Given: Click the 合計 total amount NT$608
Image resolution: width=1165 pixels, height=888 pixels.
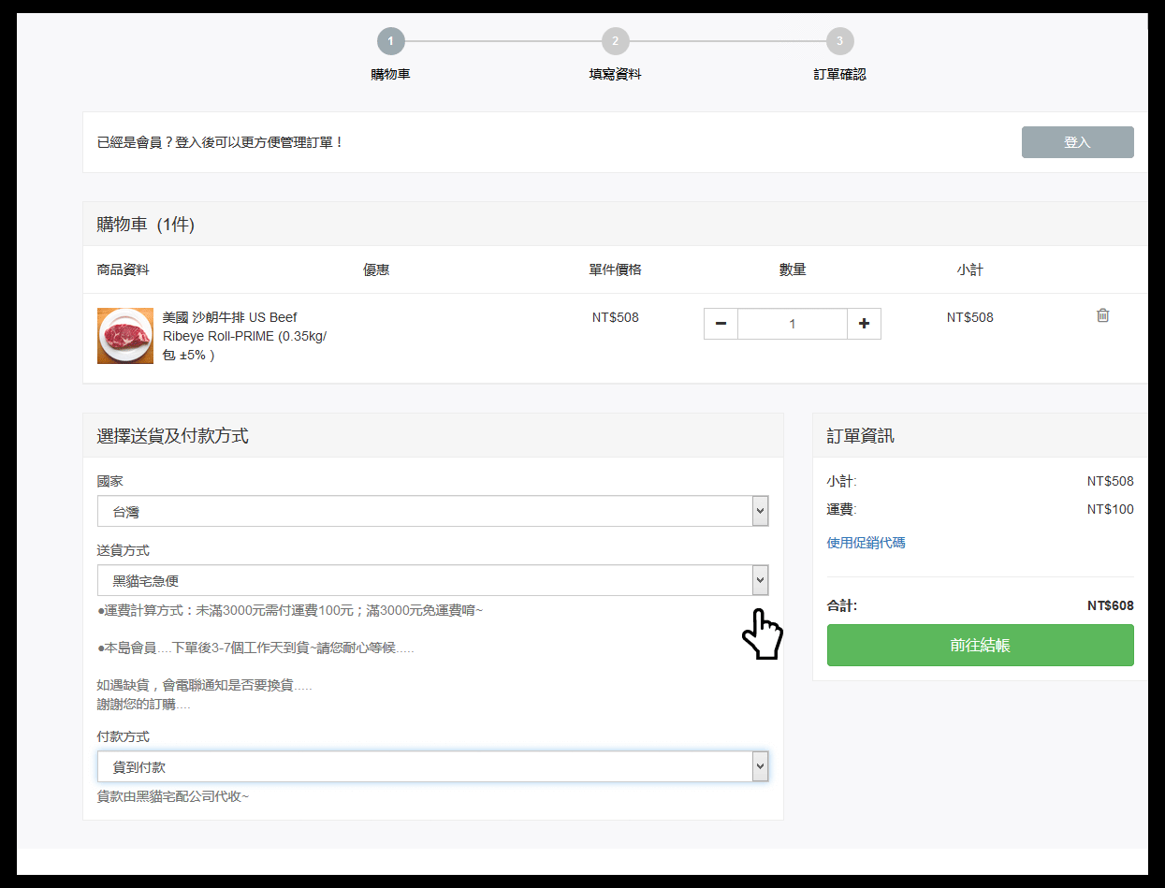Looking at the screenshot, I should tap(1110, 605).
